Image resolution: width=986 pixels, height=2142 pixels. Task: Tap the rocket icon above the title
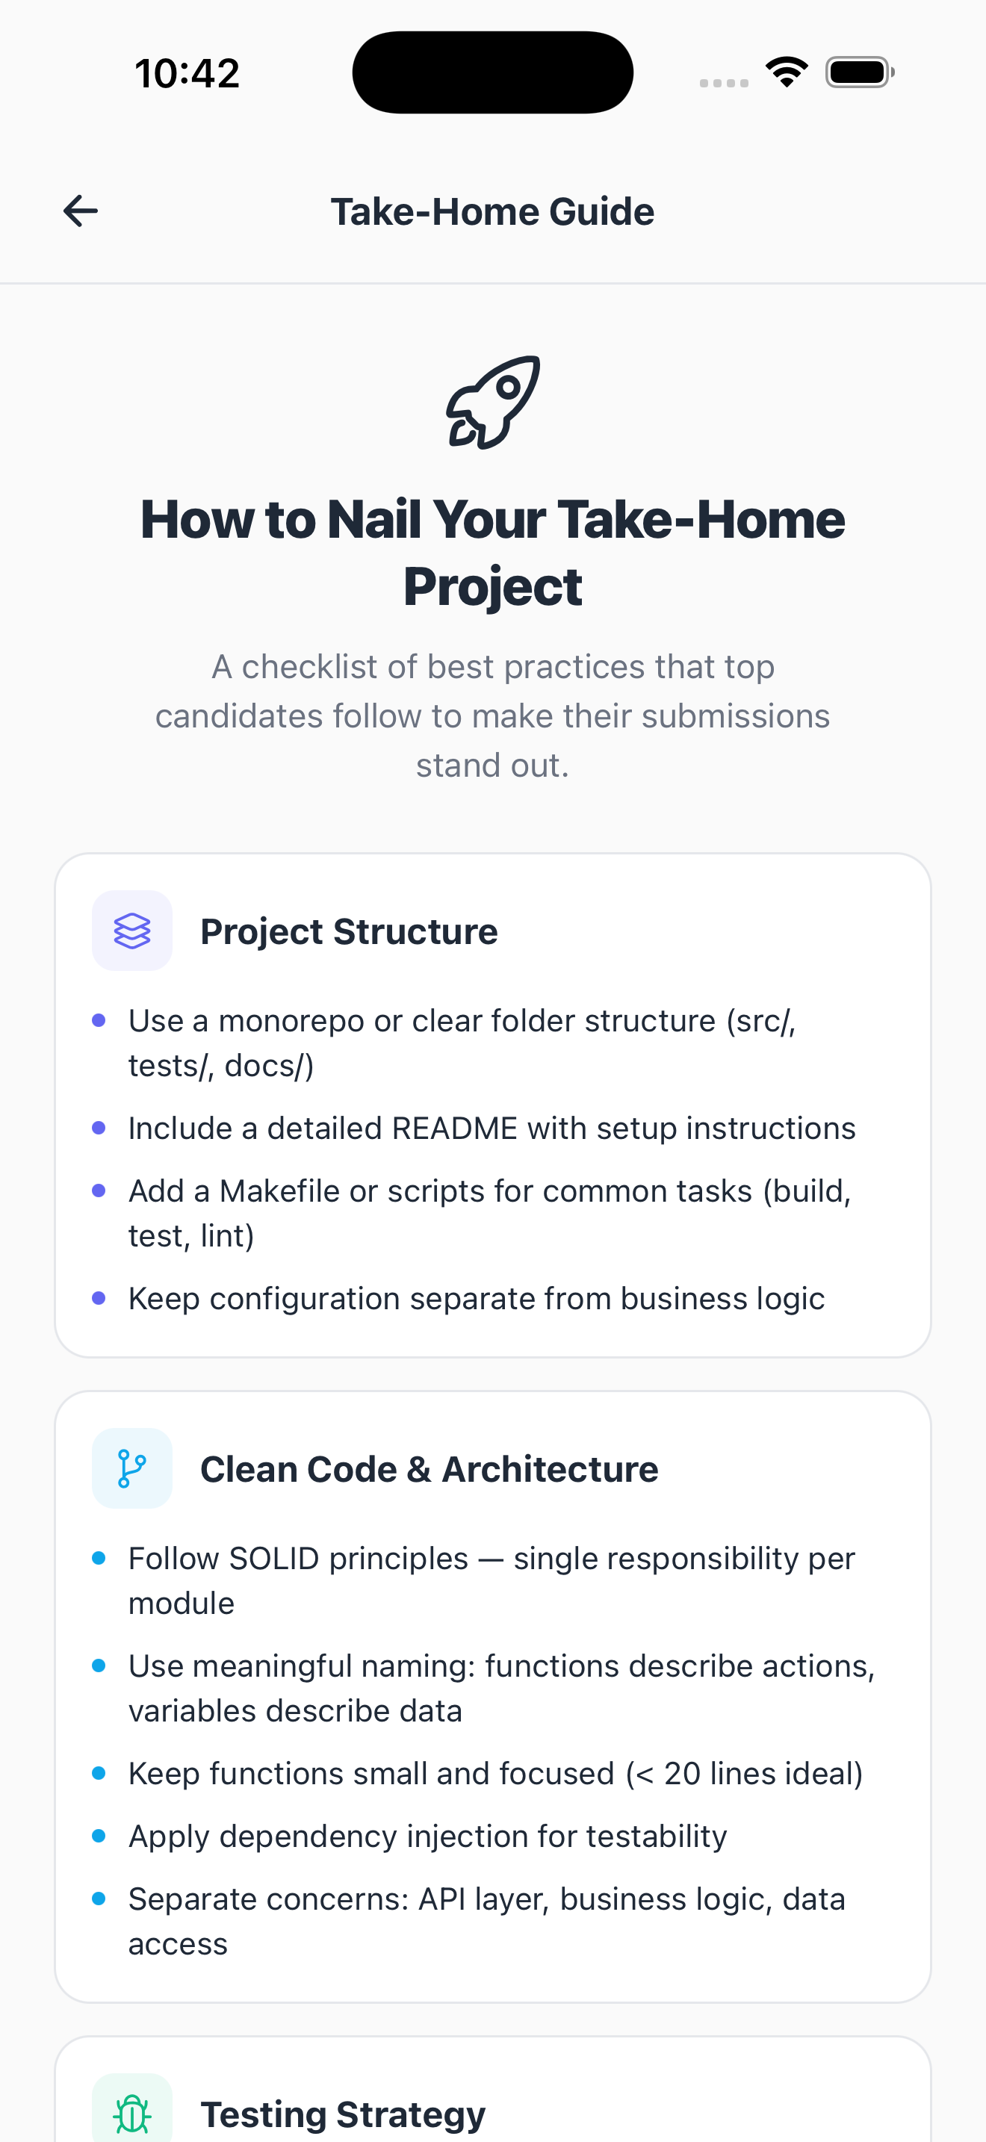click(493, 403)
